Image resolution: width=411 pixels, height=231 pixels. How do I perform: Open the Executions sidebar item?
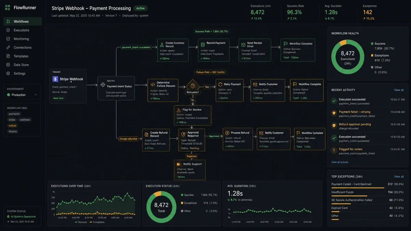click(23, 30)
